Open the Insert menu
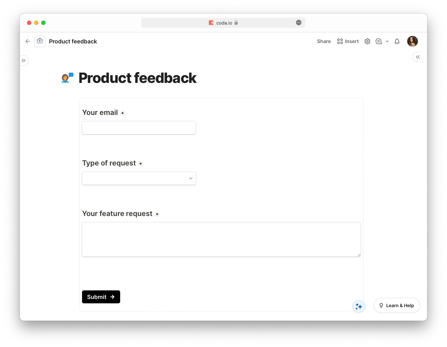447x347 pixels. point(348,41)
